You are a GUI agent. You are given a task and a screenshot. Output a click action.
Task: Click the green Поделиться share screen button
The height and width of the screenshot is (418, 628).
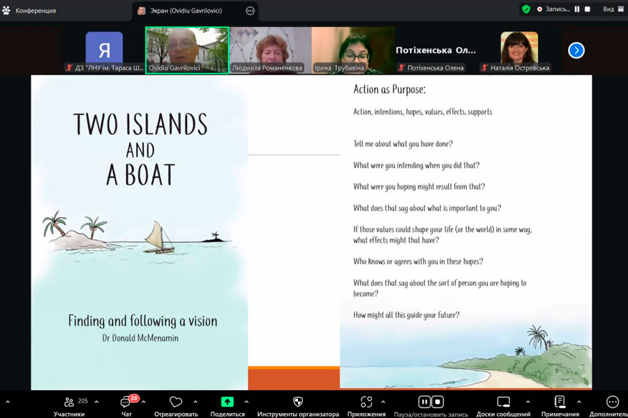227,401
